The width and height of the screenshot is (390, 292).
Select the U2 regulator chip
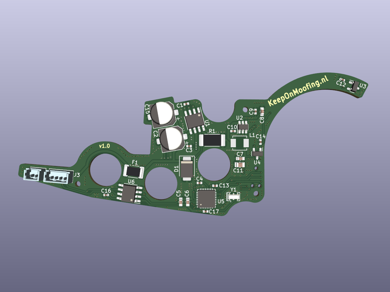click(x=243, y=126)
